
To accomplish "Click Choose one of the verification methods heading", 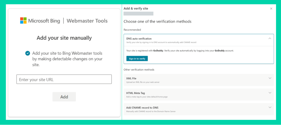I will point(157,22).
